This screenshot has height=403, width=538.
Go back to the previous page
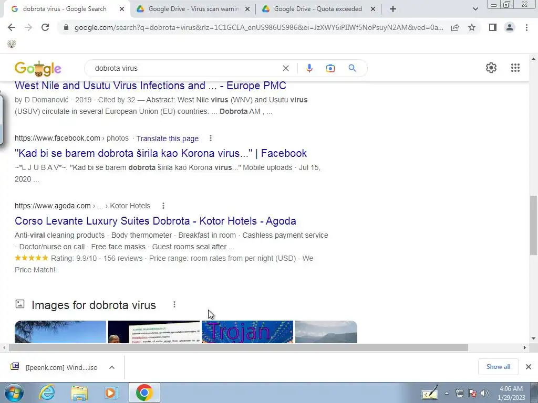pos(12,27)
